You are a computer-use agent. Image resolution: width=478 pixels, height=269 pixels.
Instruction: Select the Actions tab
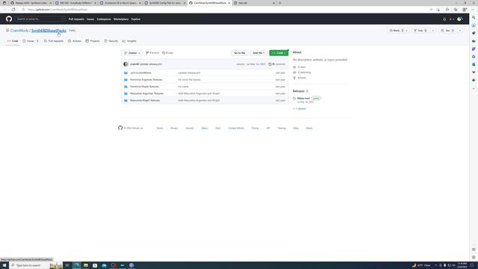click(x=75, y=41)
